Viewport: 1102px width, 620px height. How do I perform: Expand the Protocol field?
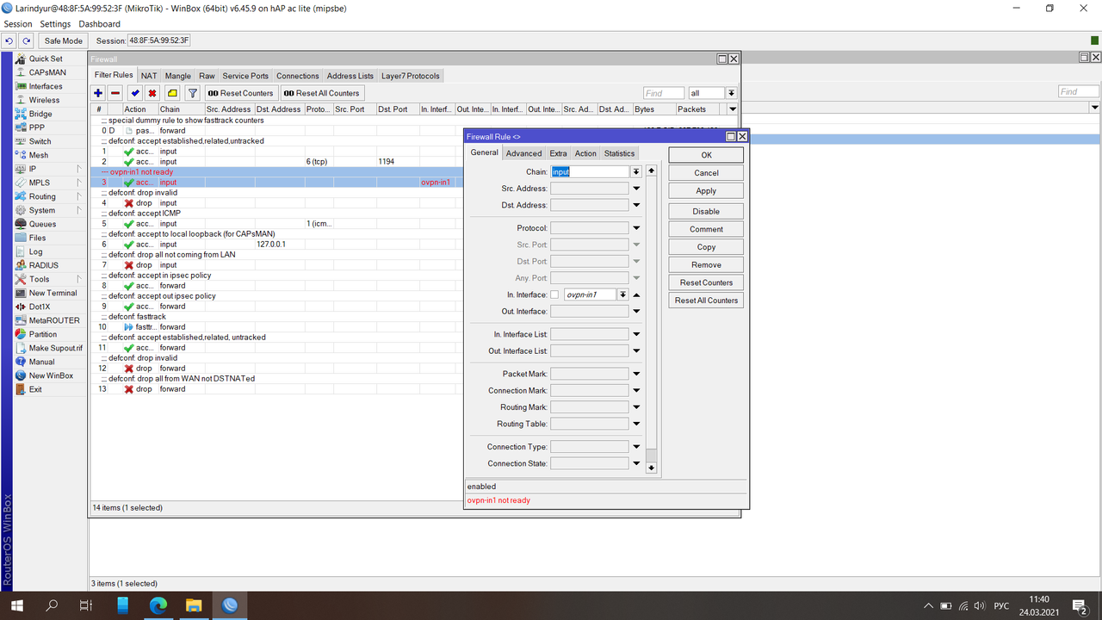point(636,228)
